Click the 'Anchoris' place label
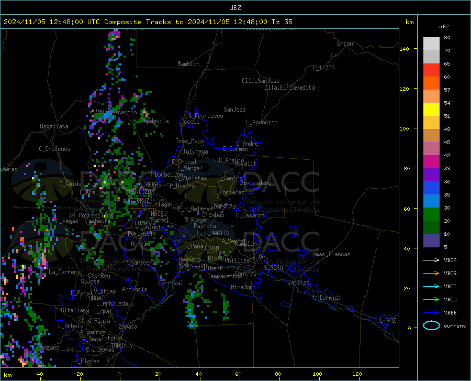471x381 pixels. (134, 290)
